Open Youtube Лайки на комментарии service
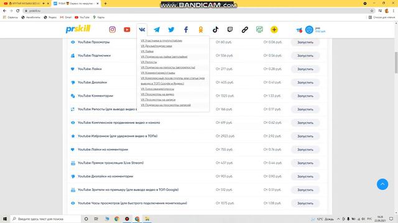 tap(103, 149)
